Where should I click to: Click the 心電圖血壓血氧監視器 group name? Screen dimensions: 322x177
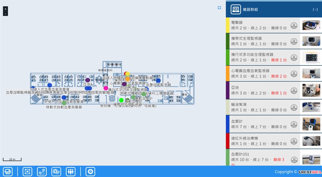250,71
